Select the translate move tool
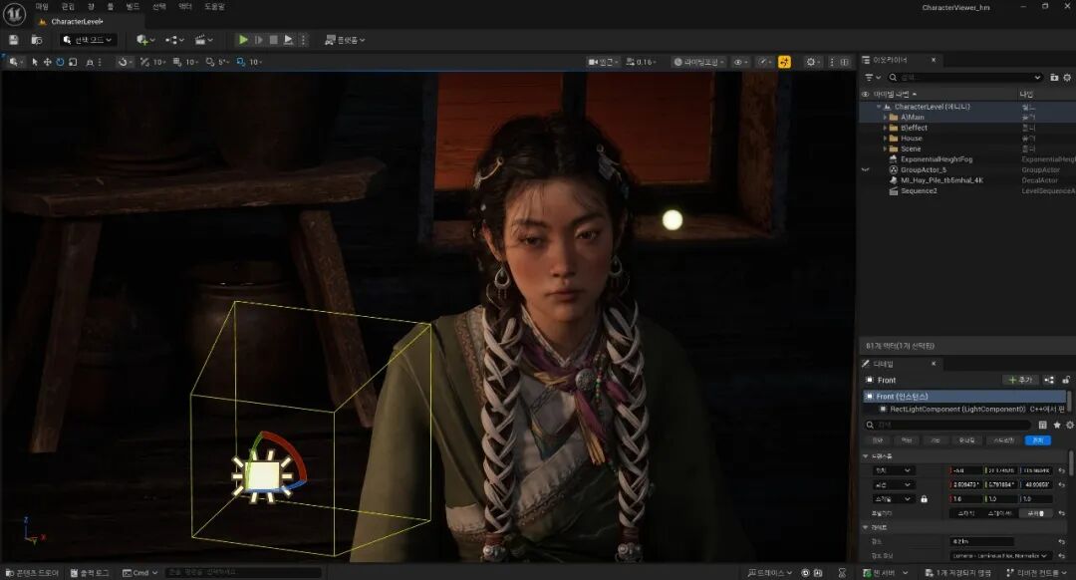 [x=48, y=62]
